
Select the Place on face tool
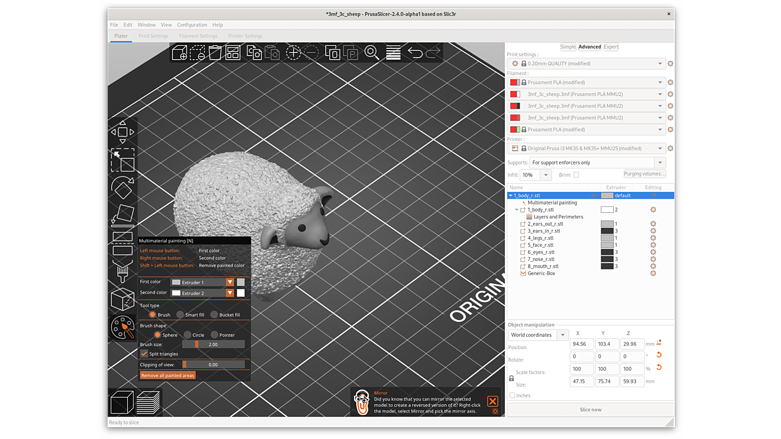point(123,215)
